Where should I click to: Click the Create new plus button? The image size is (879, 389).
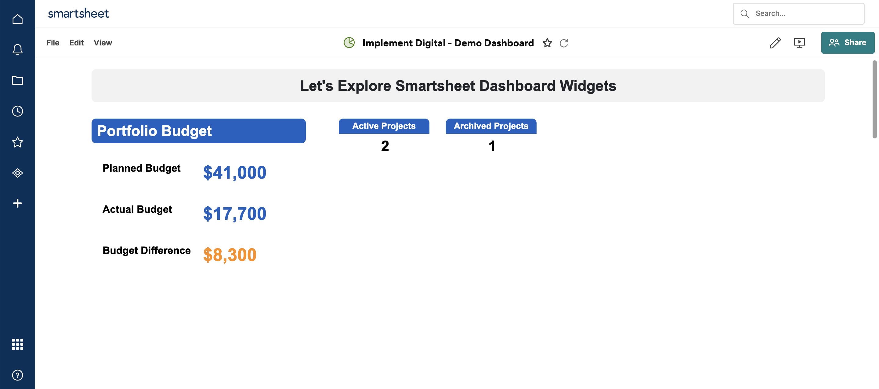(17, 203)
